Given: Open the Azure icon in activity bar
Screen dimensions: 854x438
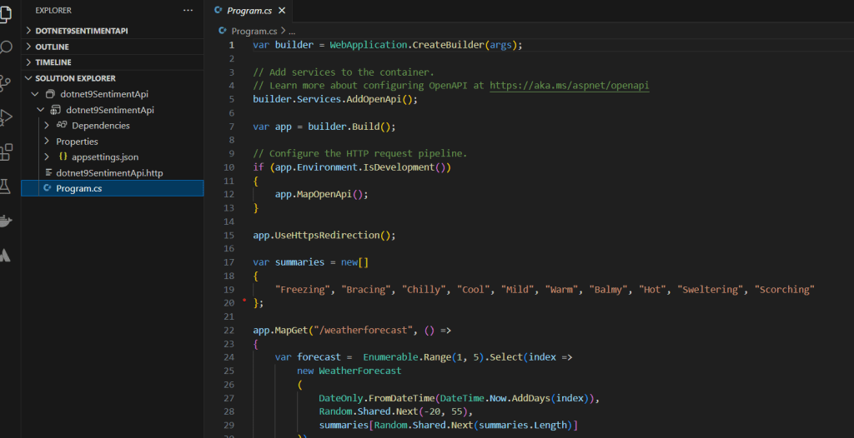Looking at the screenshot, I should coord(5,255).
